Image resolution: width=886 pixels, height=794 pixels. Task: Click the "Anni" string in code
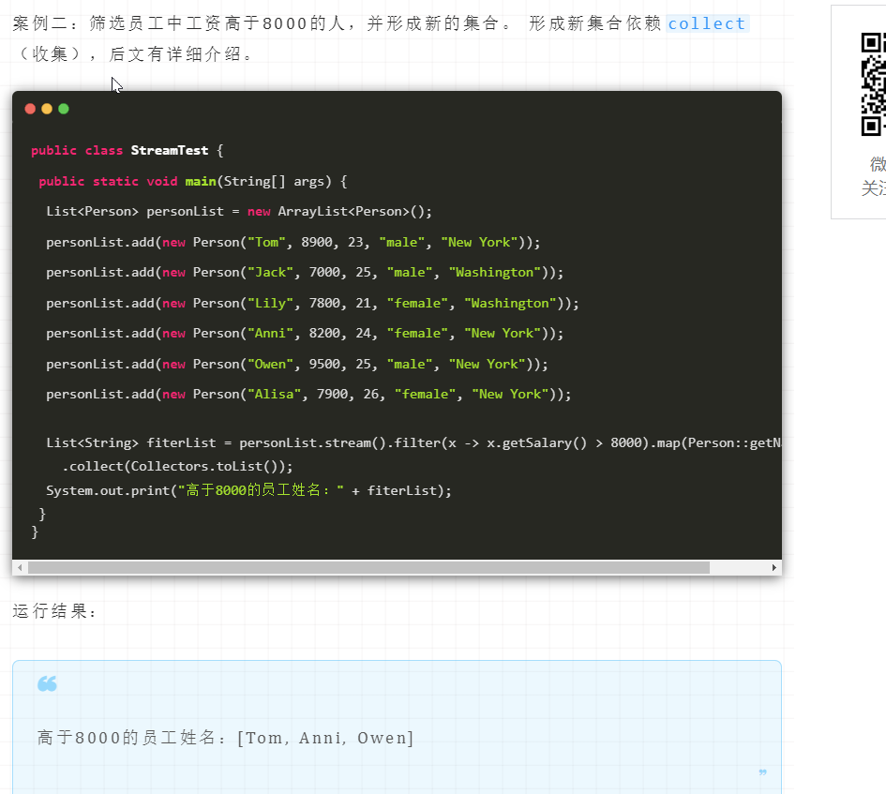[x=271, y=334]
